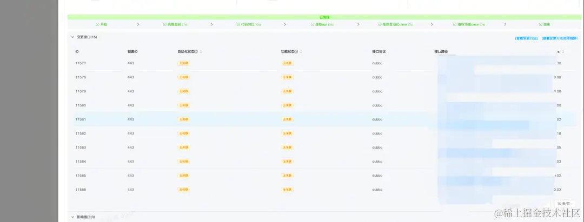Collapse the 变更接口(15) section
The height and width of the screenshot is (222, 584).
pos(72,37)
